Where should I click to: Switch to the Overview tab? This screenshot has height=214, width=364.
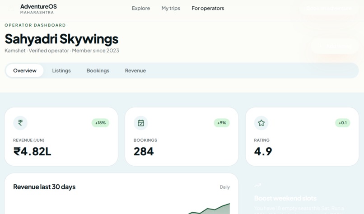25,70
